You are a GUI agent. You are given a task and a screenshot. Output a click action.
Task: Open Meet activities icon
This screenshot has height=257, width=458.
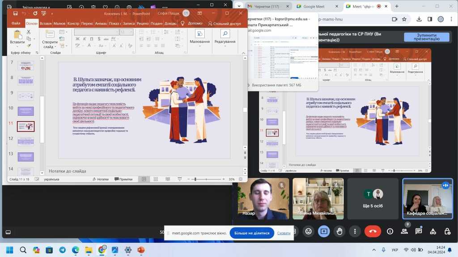tap(433, 231)
